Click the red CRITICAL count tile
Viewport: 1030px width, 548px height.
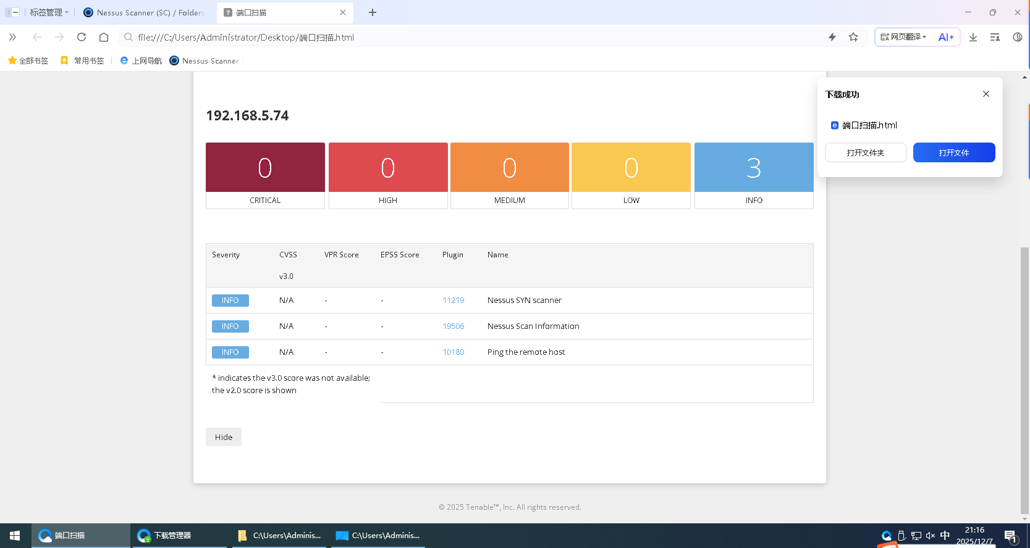pos(265,168)
